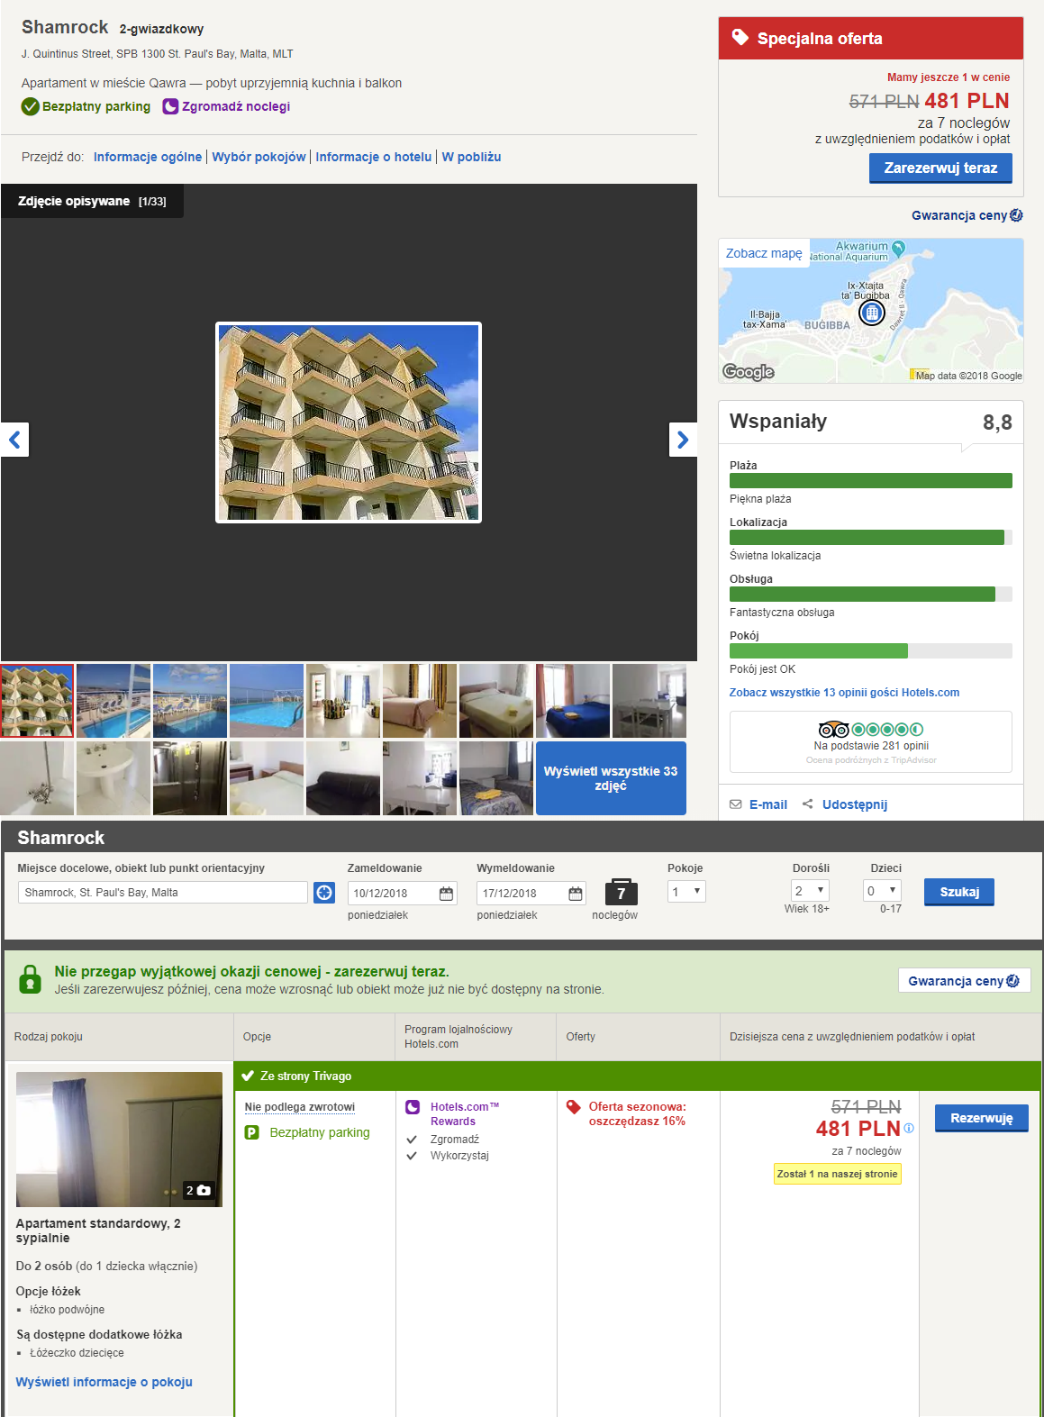The height and width of the screenshot is (1417, 1044).
Task: Click the Zarezerwuj teraz button
Action: (940, 168)
